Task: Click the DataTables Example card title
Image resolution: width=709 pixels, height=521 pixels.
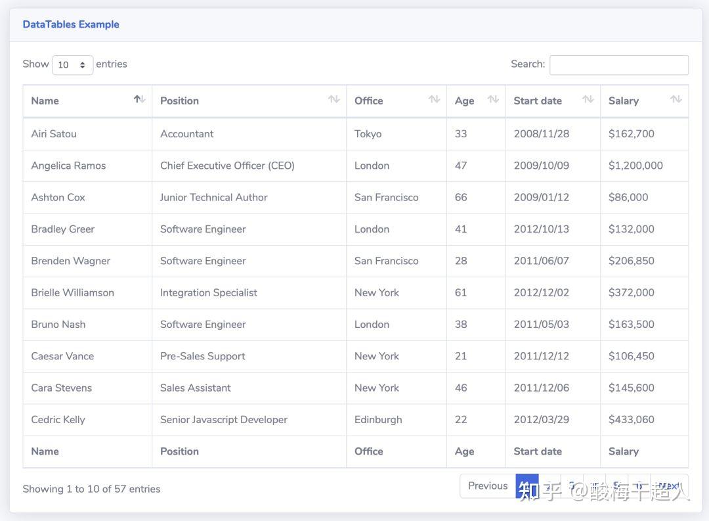Action: [71, 24]
